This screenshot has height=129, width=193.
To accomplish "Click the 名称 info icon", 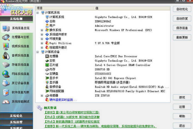I will point(47,21).
